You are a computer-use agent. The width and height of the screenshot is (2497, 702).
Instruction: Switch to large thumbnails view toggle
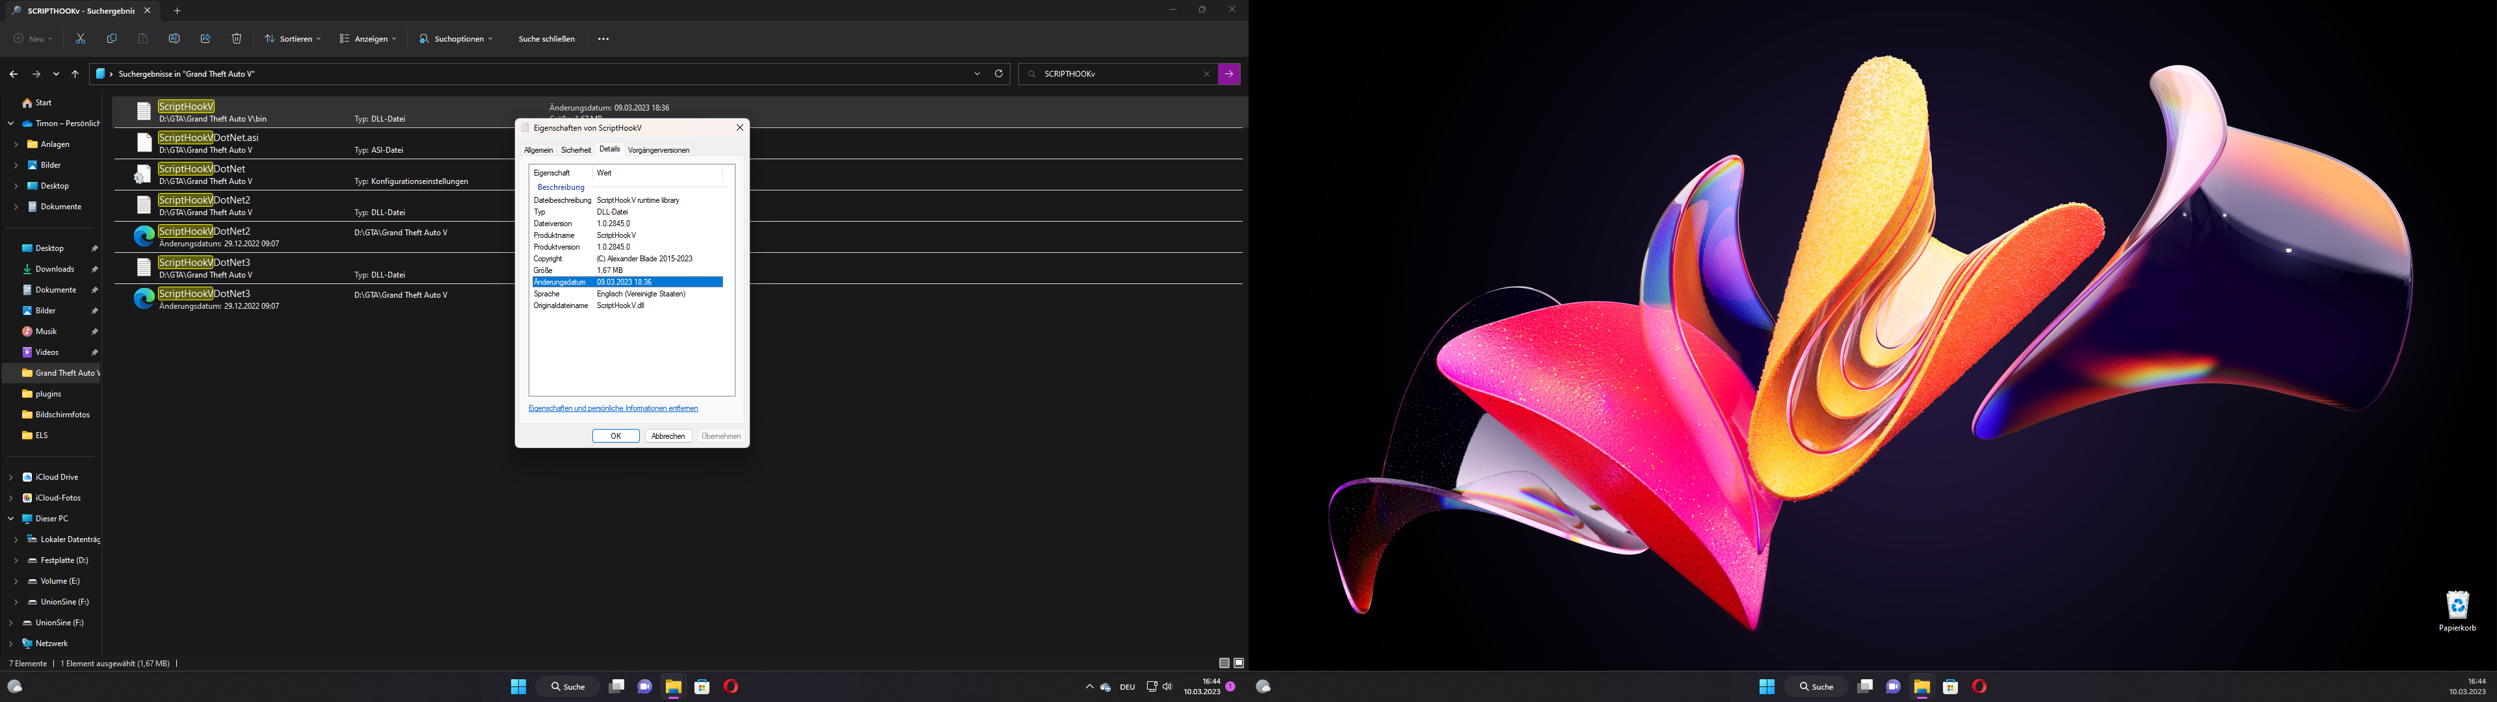1239,663
